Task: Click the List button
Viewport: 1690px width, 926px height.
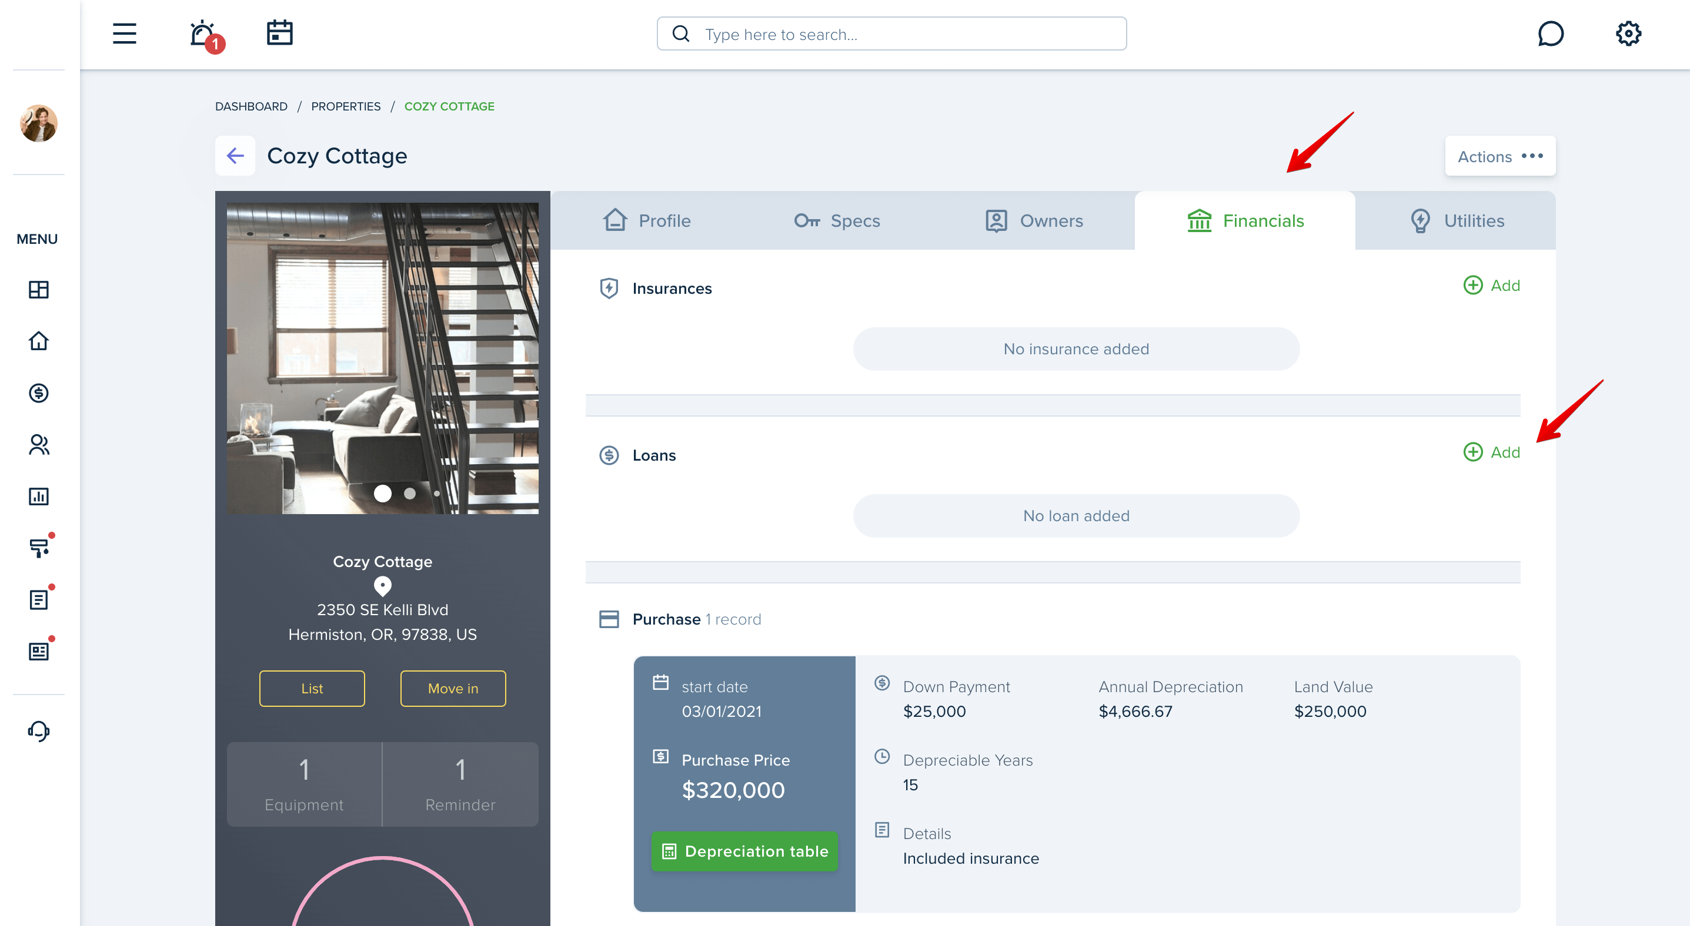Action: pyautogui.click(x=312, y=688)
